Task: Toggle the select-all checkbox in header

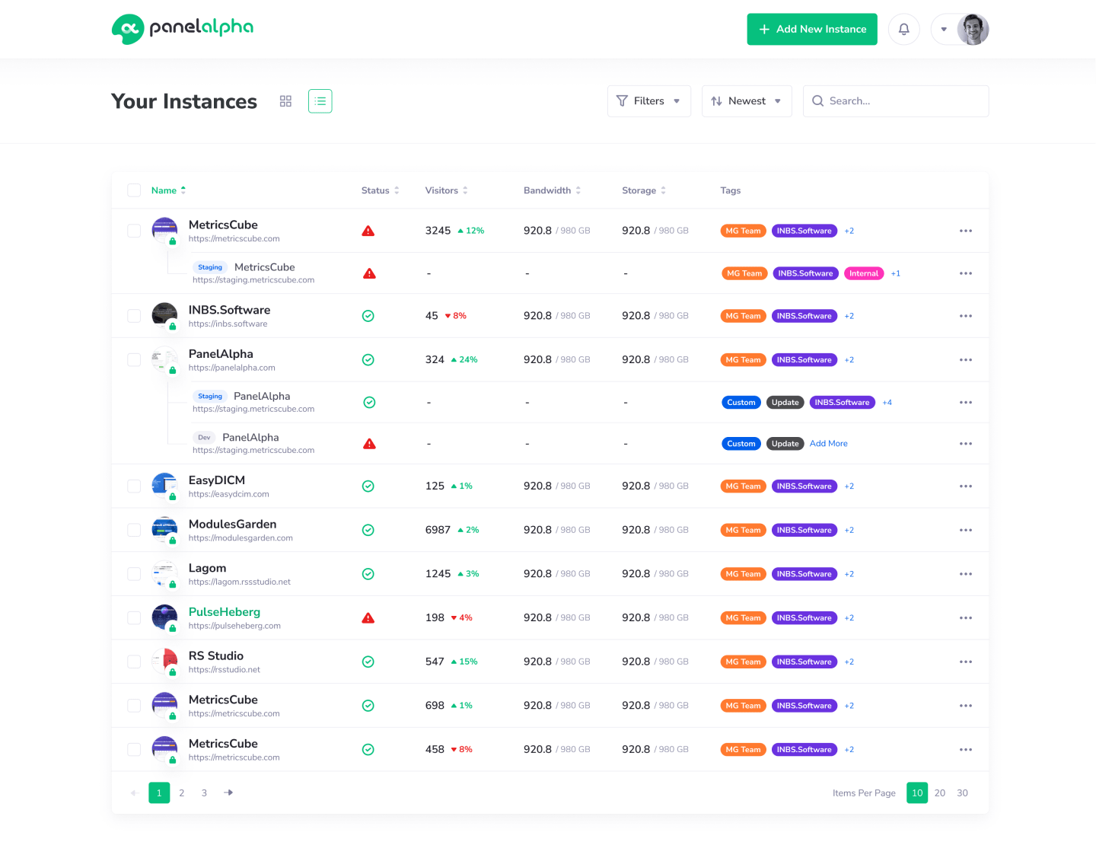Action: click(134, 190)
